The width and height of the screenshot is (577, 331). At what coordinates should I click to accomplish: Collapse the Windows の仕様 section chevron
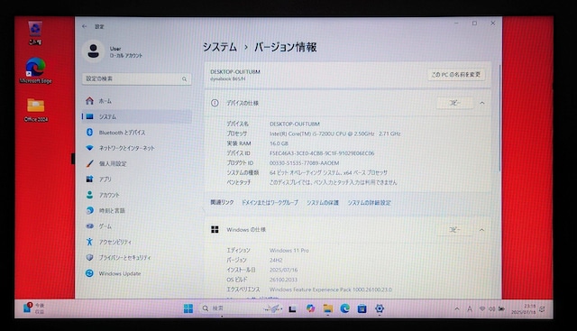482,230
